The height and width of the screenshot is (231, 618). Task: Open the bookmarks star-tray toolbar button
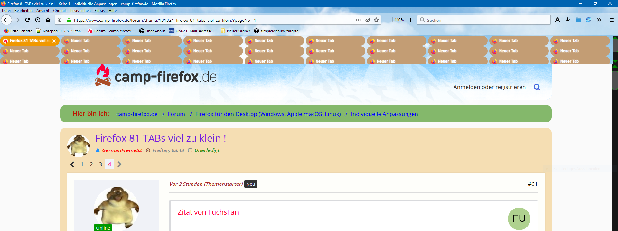557,20
